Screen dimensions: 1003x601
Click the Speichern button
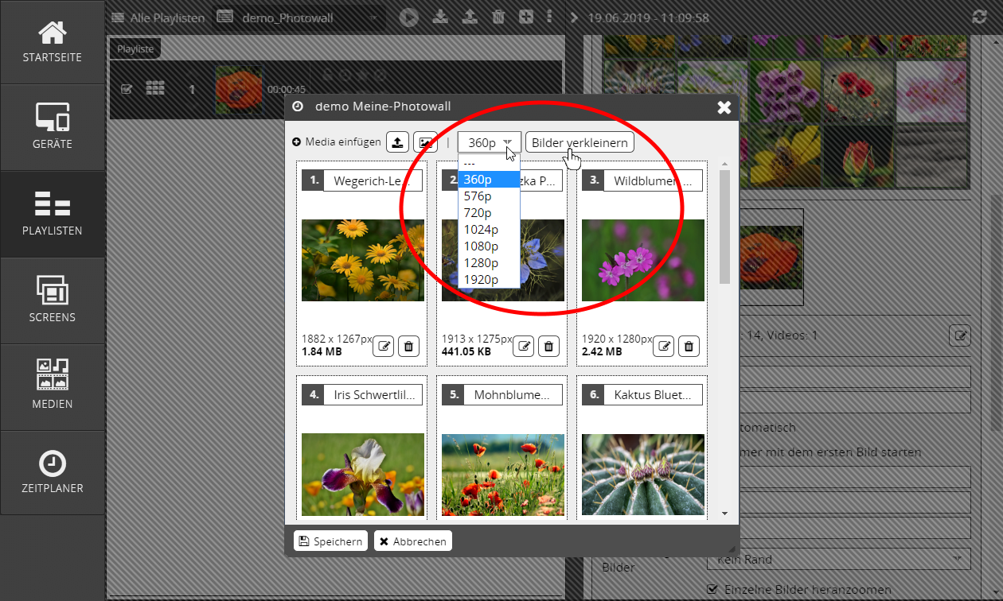pos(330,541)
